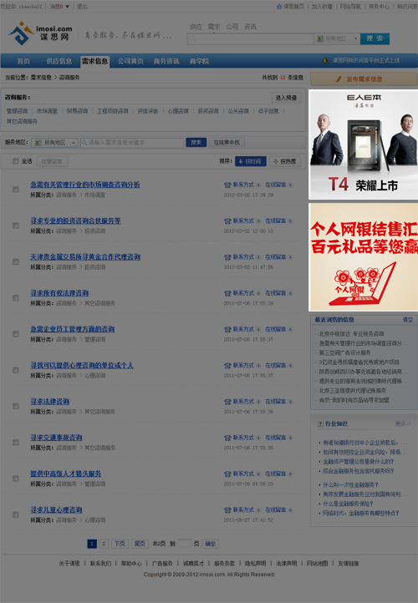Tick checkbox for first demand listing

15,190
